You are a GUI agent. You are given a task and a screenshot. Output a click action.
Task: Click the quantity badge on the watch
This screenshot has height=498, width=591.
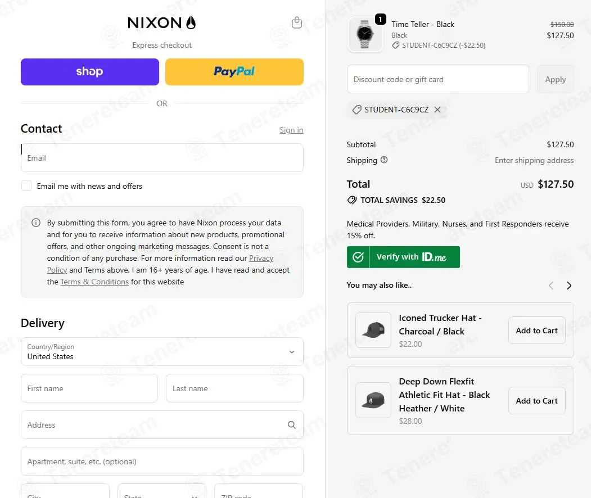[380, 19]
